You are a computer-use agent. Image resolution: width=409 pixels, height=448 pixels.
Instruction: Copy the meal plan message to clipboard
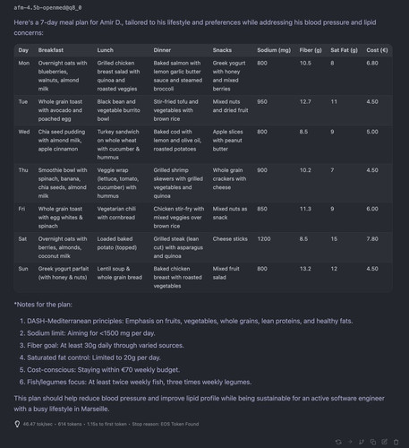coord(373,442)
